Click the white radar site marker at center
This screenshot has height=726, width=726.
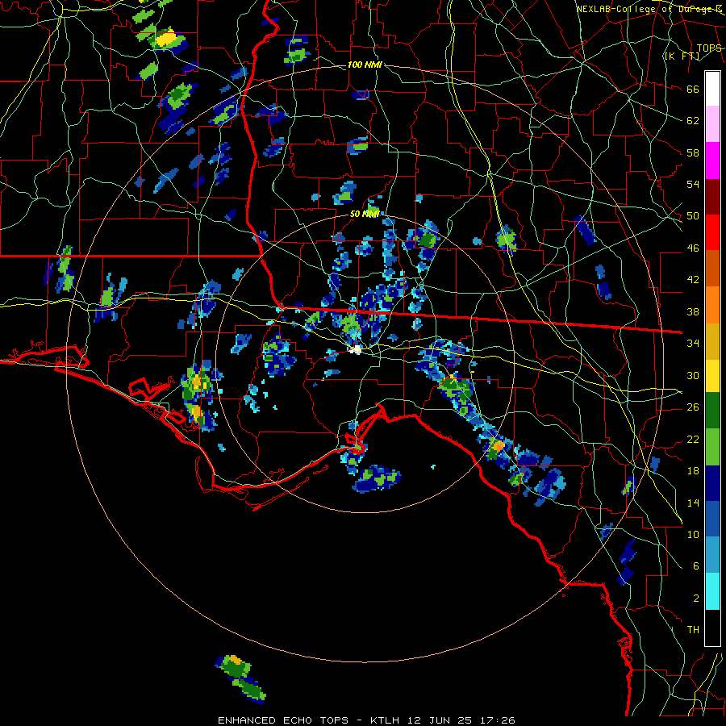(356, 349)
